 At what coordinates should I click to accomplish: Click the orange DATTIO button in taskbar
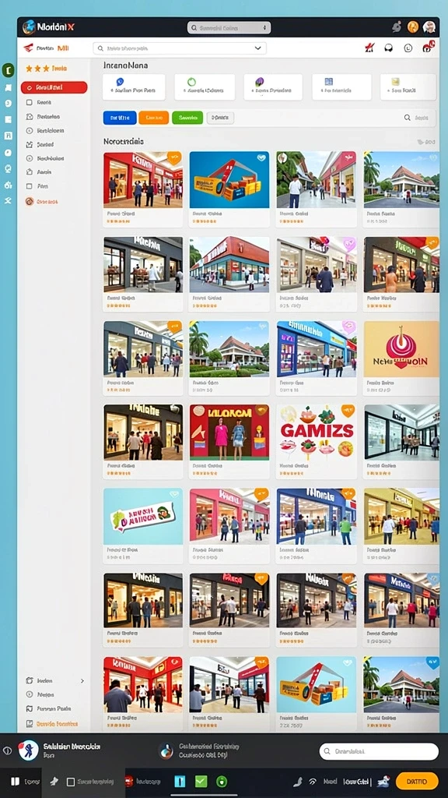pos(417,781)
